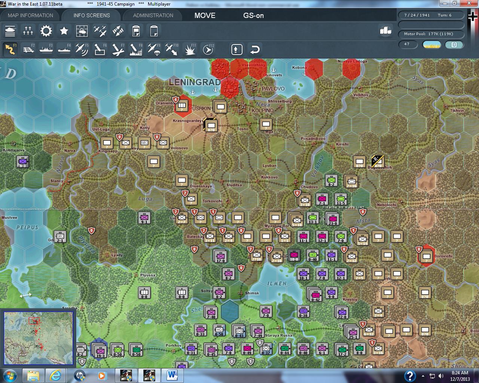Image resolution: width=479 pixels, height=383 pixels.
Task: Click the date and turn display
Action: point(431,15)
